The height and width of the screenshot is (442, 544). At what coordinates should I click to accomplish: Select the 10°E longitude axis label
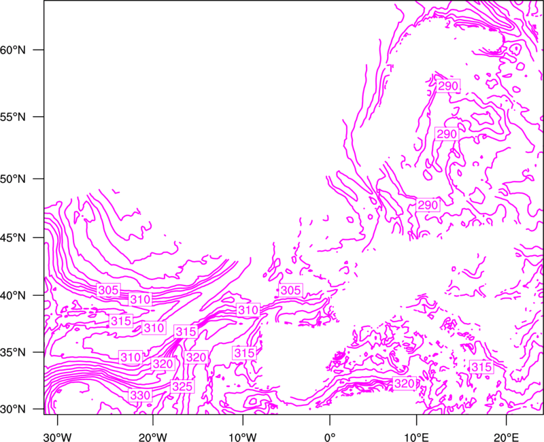coord(416,437)
